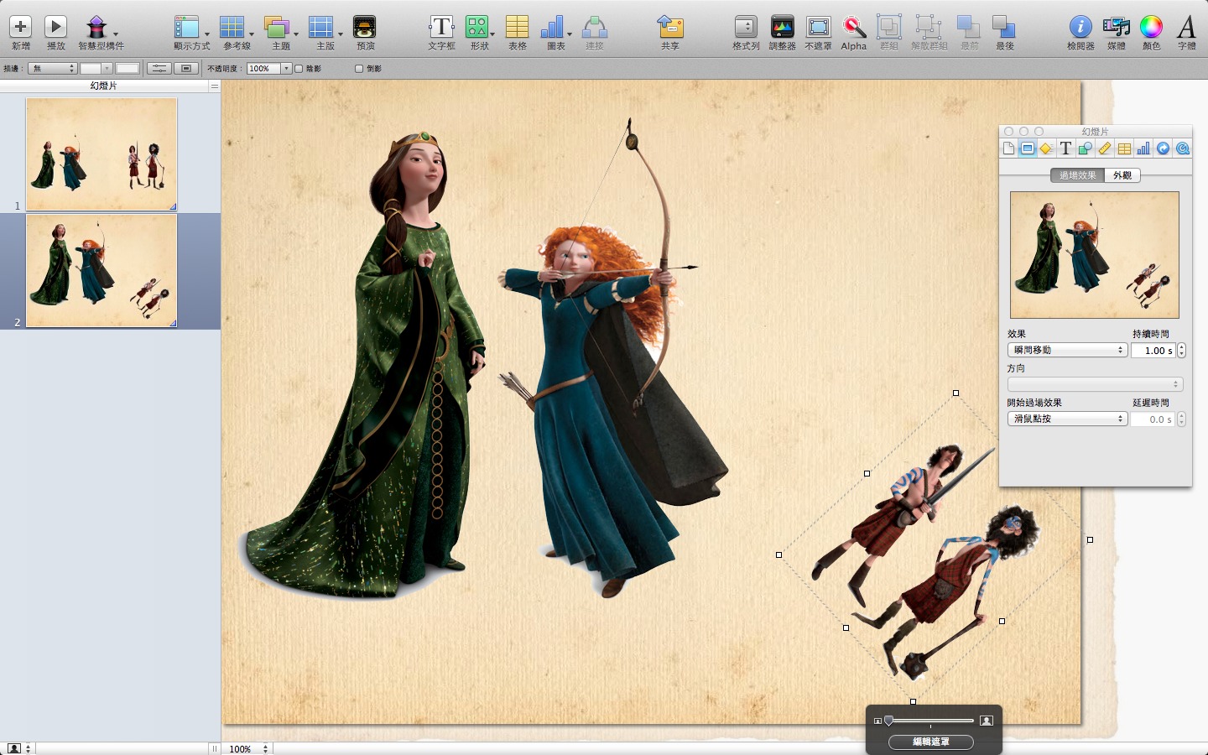Open the navigator view popup at bottom left
Screen dimensions: 1208x755
(x=18, y=748)
